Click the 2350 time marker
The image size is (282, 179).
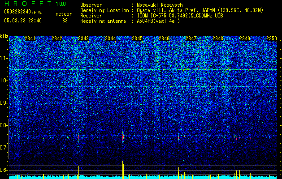[272, 38]
